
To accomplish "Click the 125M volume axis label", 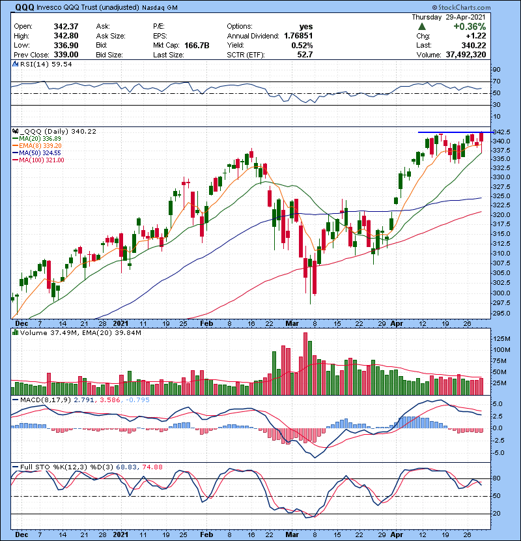I will tap(501, 339).
